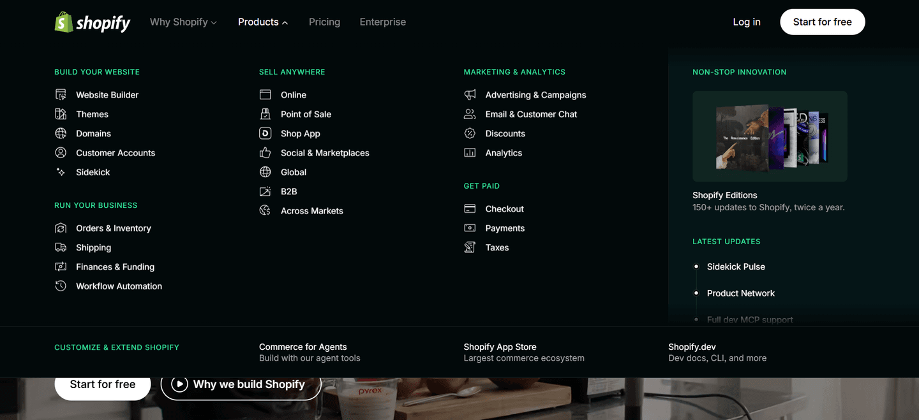Click the lower Start for free button

[103, 384]
